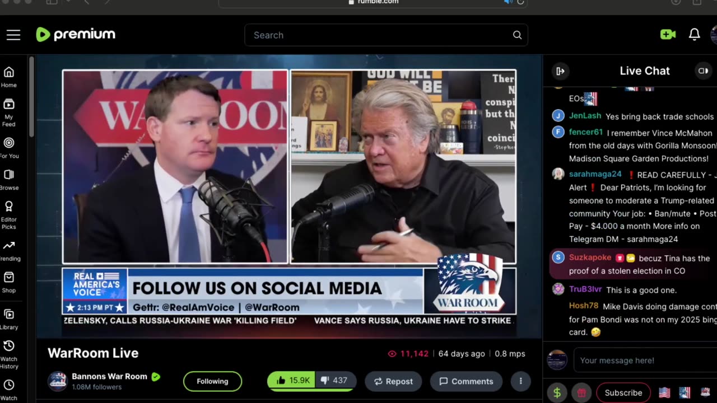717x403 pixels.
Task: Click 'Yes bring back trade schools' chat message
Action: [x=660, y=116]
